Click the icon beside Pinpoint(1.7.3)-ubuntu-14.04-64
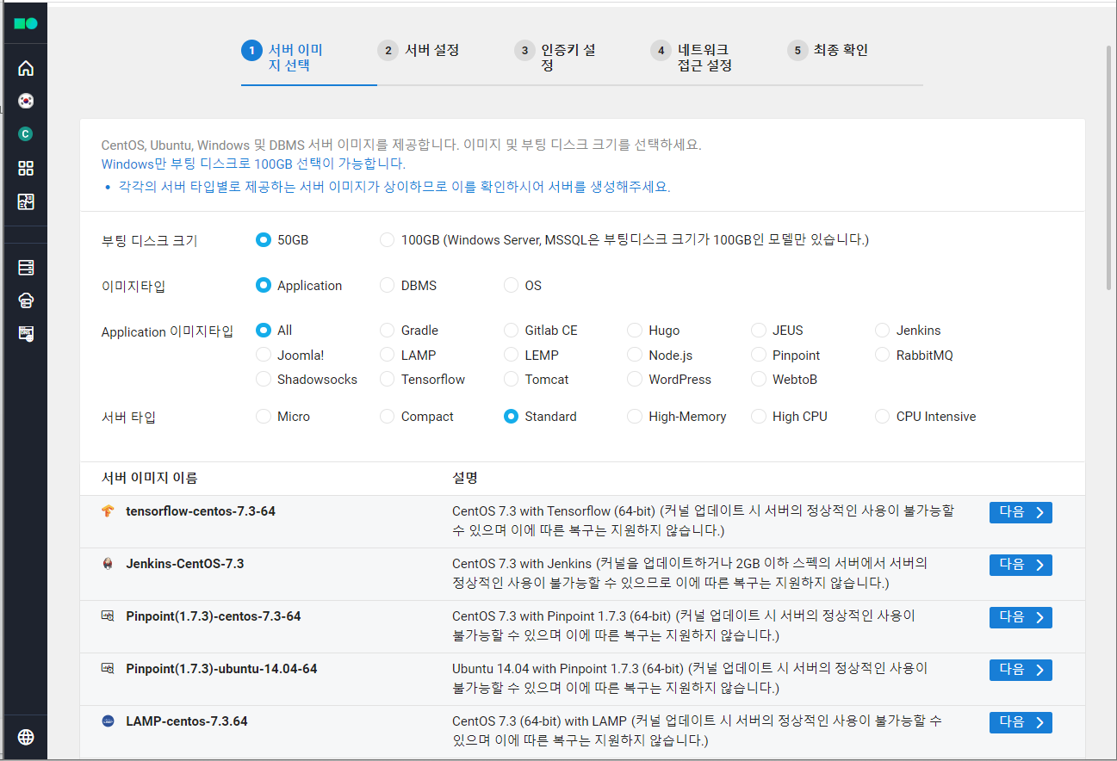The image size is (1117, 761). click(108, 669)
